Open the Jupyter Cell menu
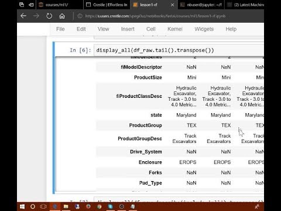This screenshot has height=211, width=281. click(x=151, y=29)
